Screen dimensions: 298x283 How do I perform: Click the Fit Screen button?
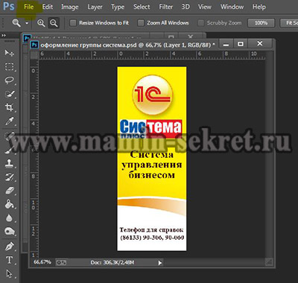289,23
